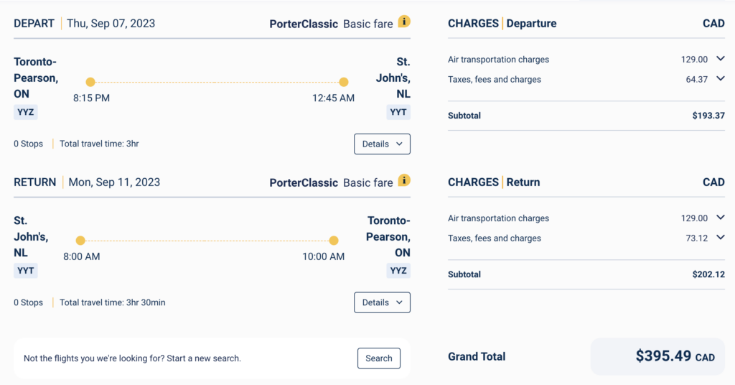
Task: Click the route dot above 12:45 AM
Action: pyautogui.click(x=344, y=82)
